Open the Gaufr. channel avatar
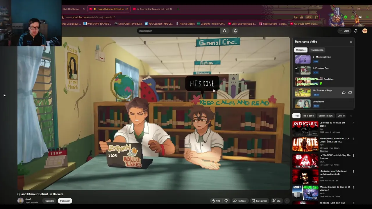 pyautogui.click(x=20, y=201)
